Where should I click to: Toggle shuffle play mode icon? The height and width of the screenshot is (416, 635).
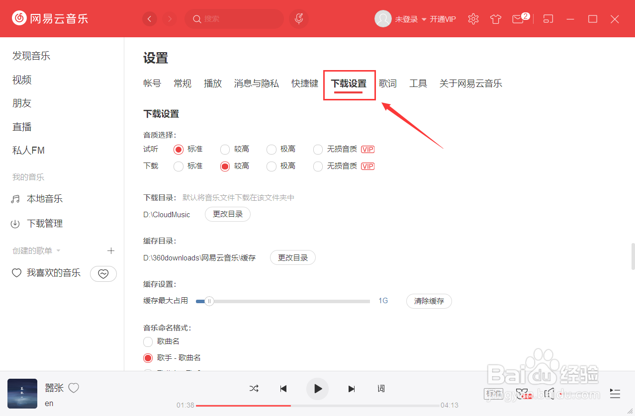(x=254, y=389)
